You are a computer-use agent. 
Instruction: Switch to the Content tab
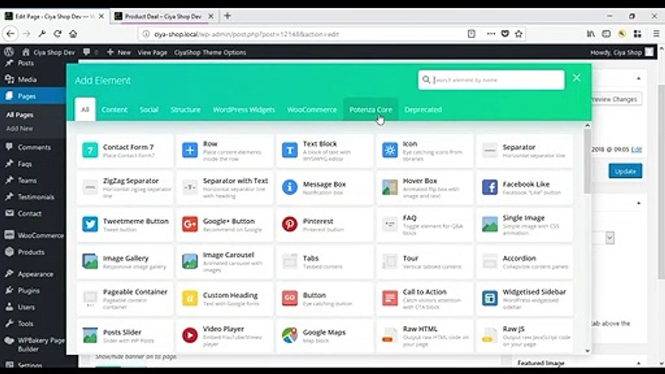pyautogui.click(x=114, y=110)
